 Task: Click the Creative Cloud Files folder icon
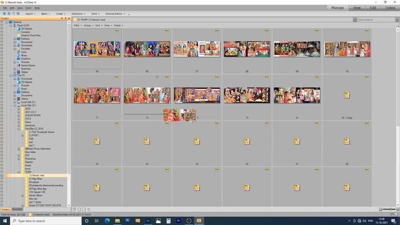pyautogui.click(x=19, y=36)
